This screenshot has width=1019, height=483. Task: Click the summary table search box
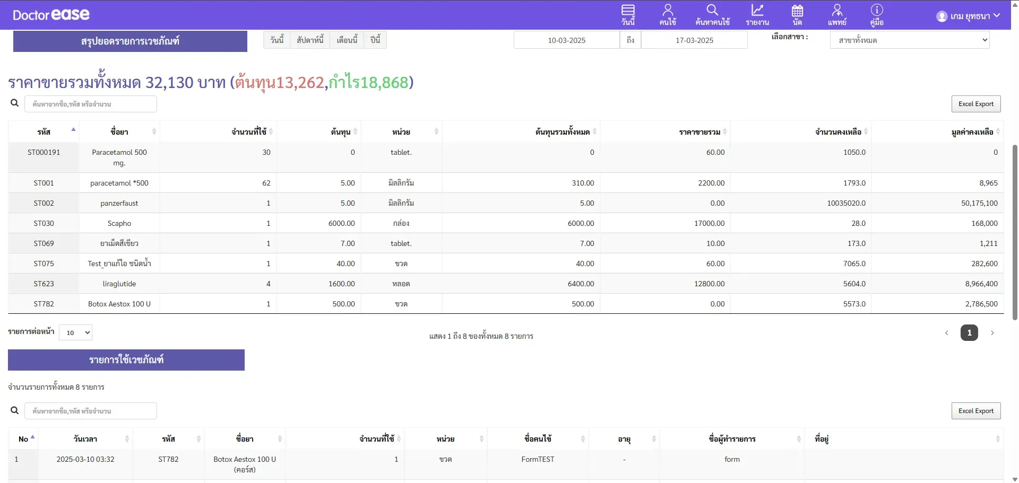(91, 104)
